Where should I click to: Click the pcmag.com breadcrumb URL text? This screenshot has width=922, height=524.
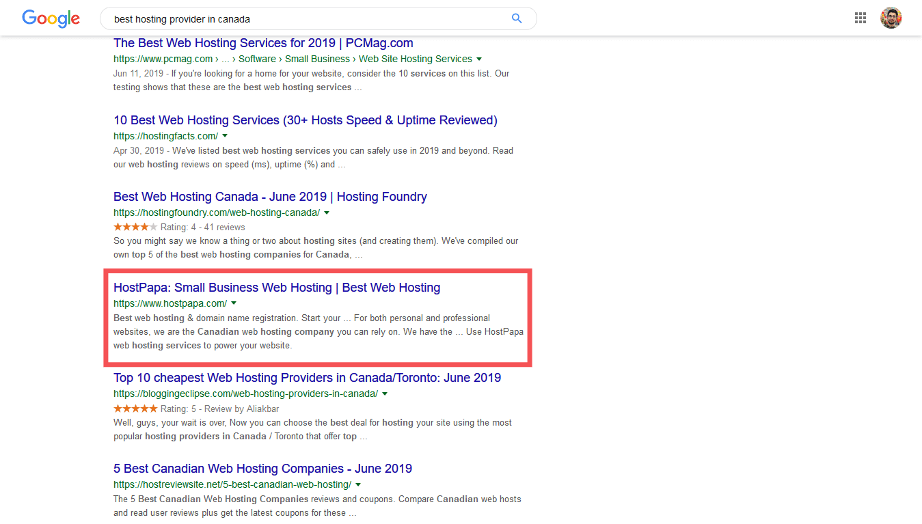tap(293, 59)
